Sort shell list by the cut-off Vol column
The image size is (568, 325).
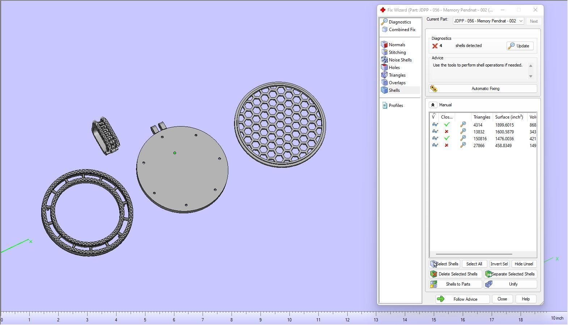(x=532, y=117)
